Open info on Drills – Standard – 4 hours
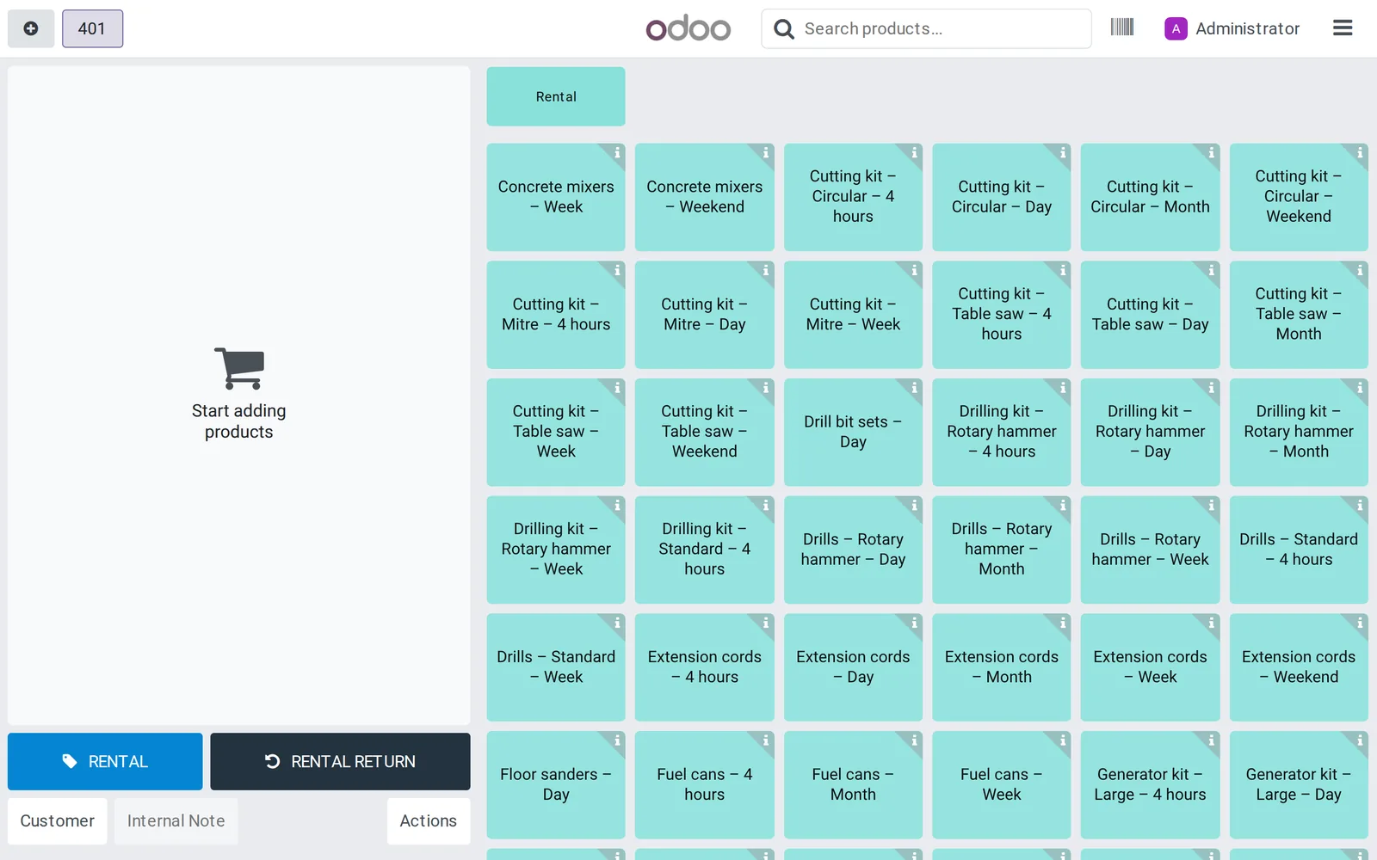The height and width of the screenshot is (860, 1377). (1360, 506)
